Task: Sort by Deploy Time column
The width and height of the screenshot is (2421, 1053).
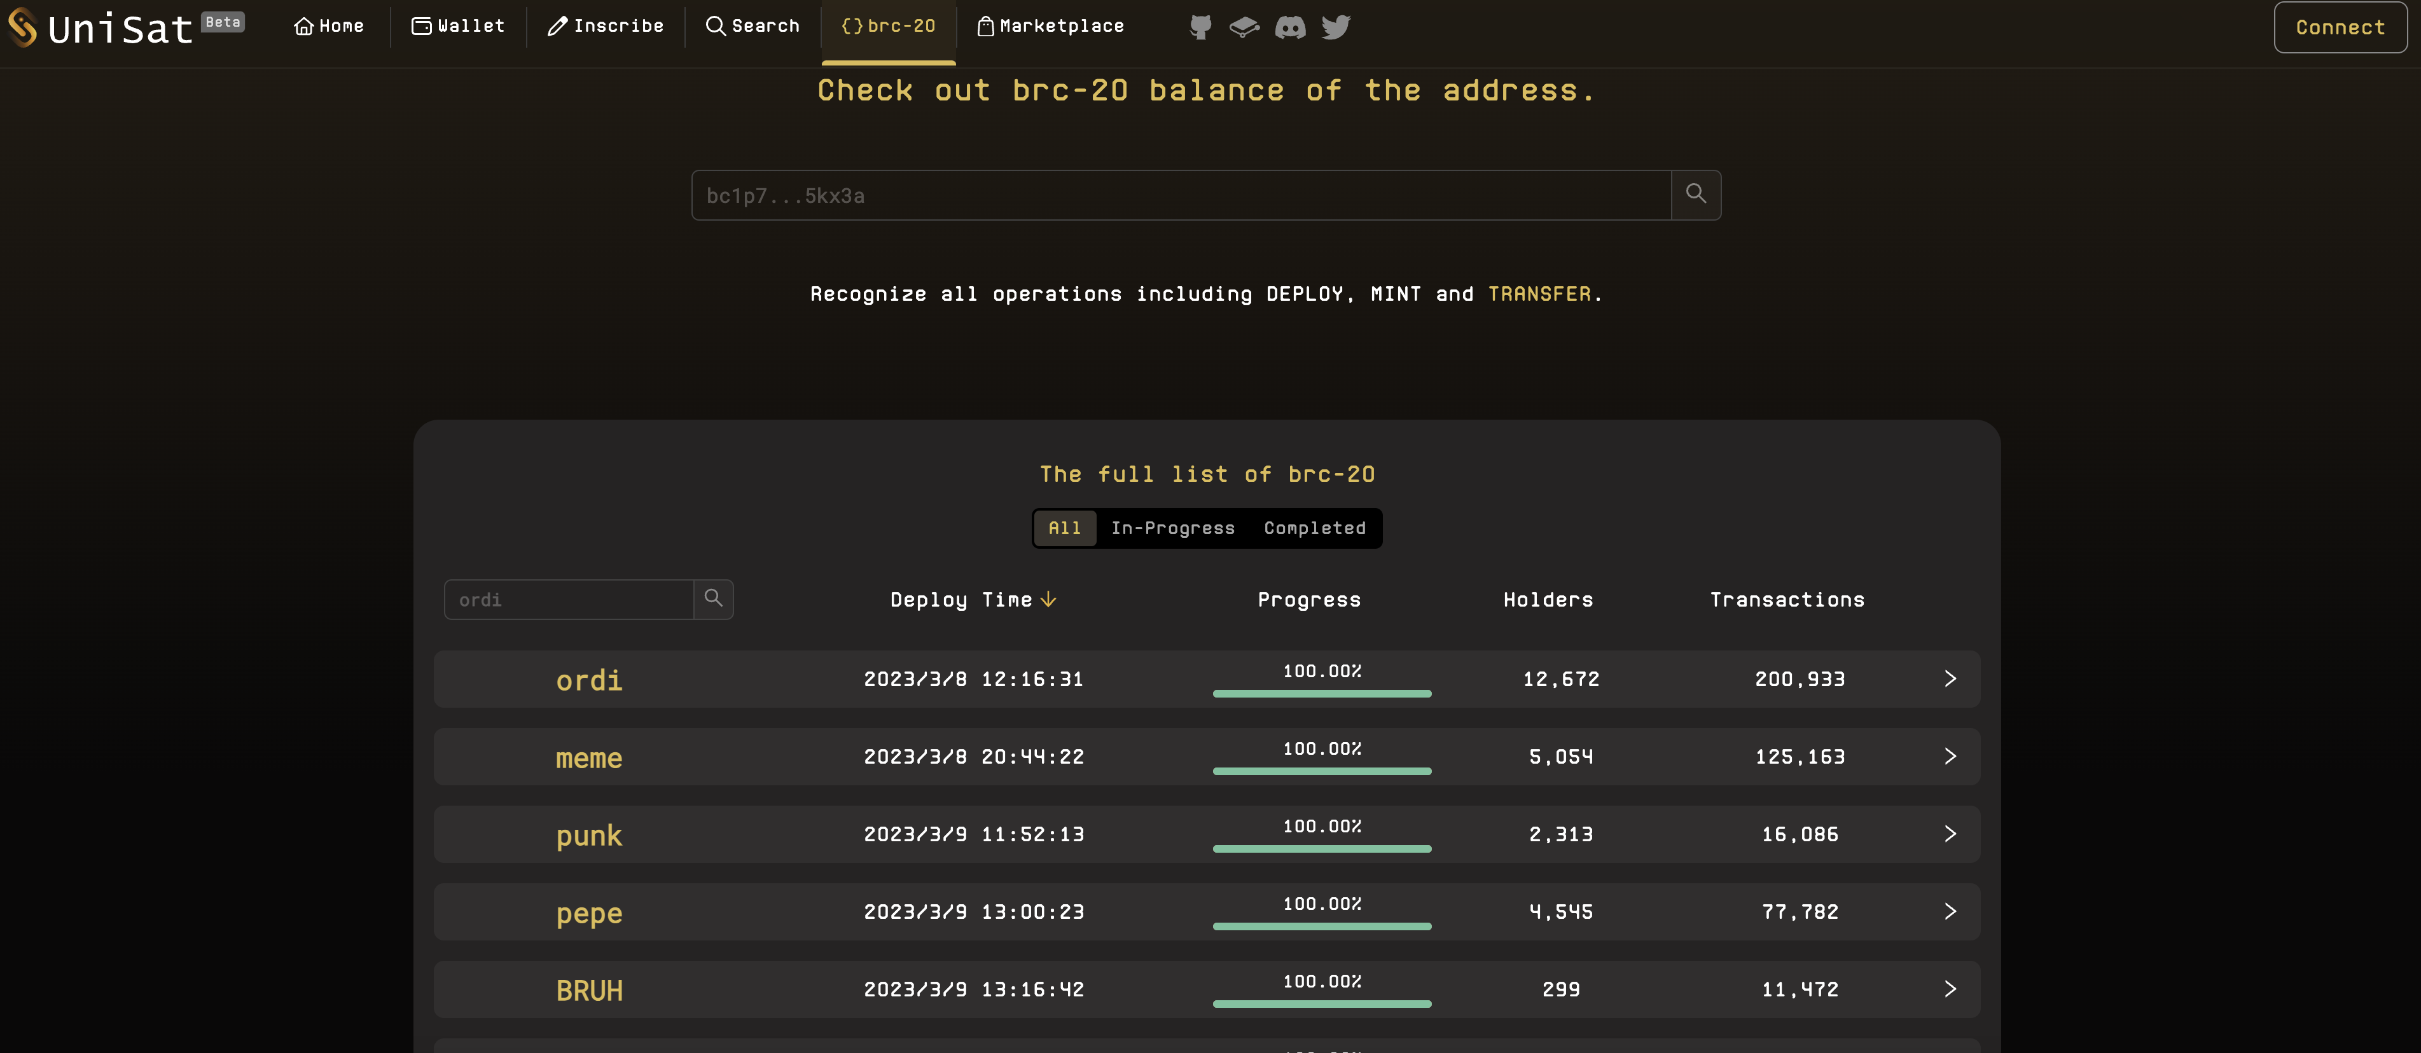Action: click(x=974, y=599)
